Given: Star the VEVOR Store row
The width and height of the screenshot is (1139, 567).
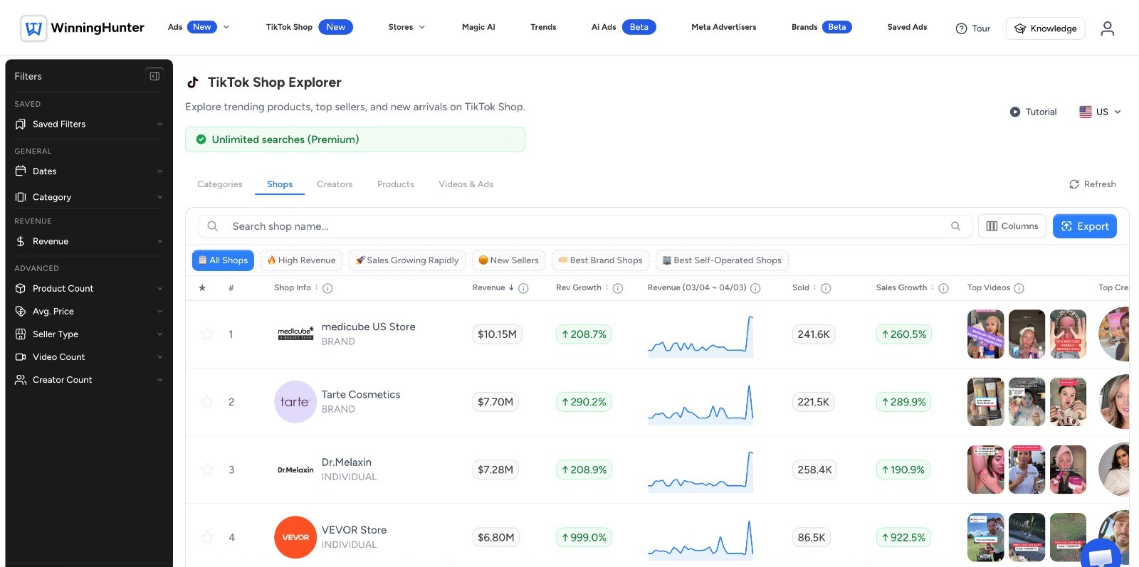Looking at the screenshot, I should 207,537.
